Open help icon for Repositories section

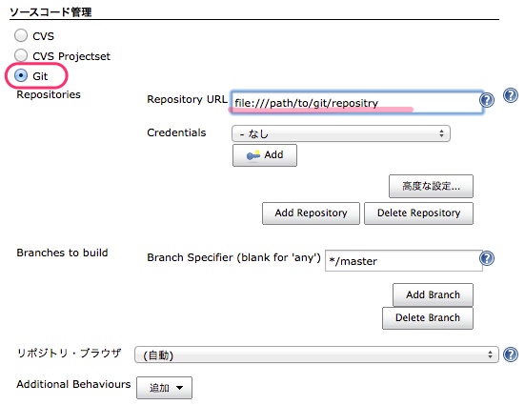pyautogui.click(x=511, y=95)
